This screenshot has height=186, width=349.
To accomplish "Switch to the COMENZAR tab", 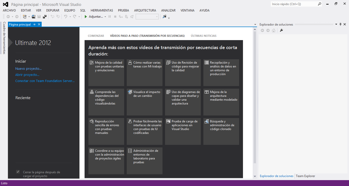I will (x=96, y=36).
